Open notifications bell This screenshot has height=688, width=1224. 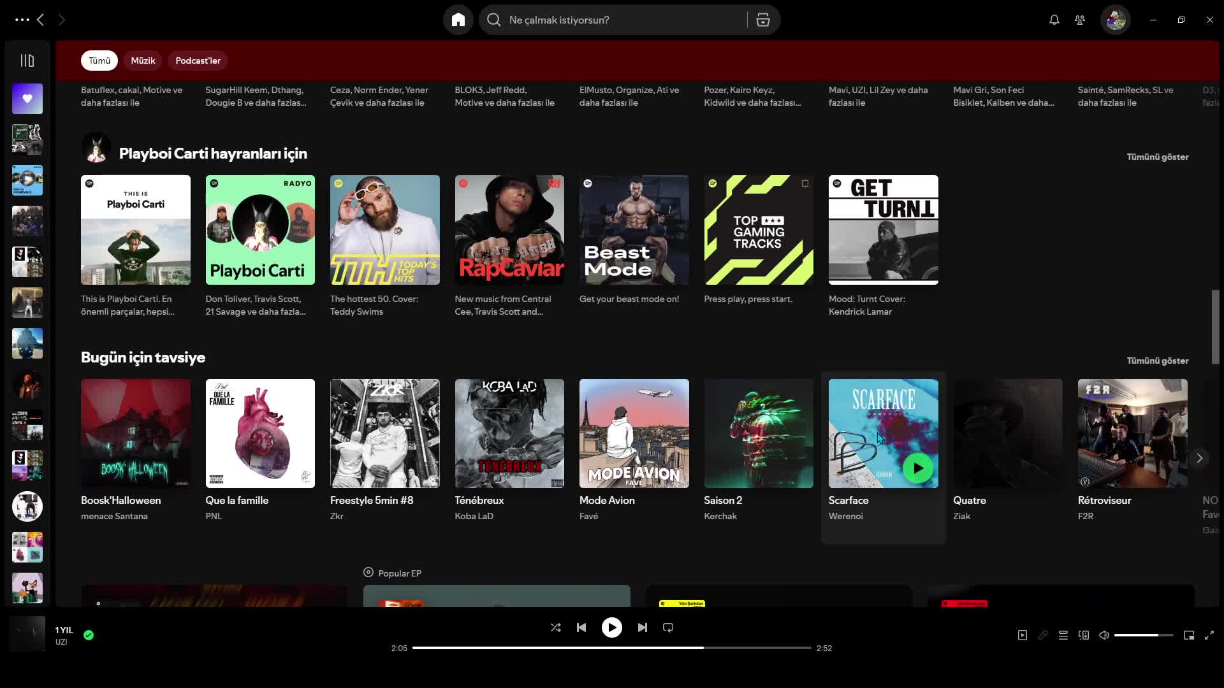(x=1054, y=20)
